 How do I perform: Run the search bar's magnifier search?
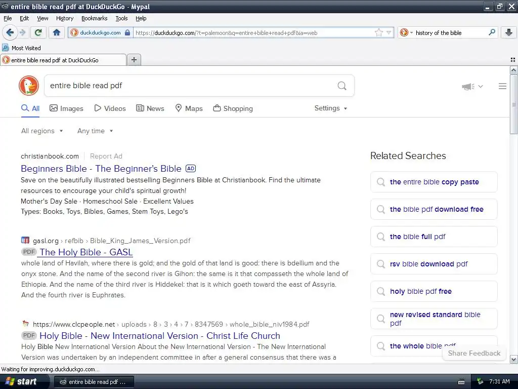492,32
